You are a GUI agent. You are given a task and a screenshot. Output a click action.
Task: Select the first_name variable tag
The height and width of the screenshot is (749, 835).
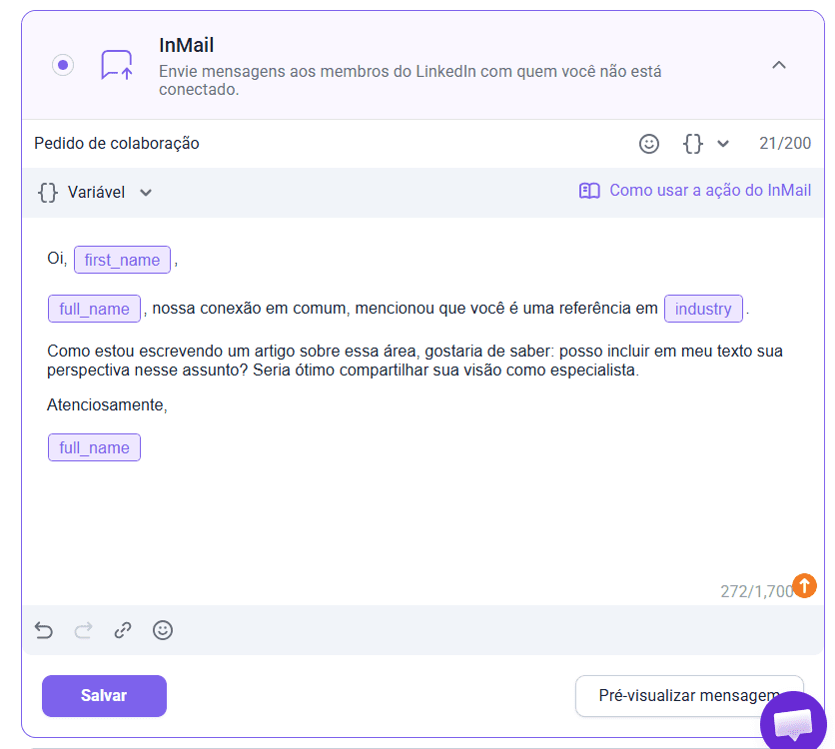122,260
